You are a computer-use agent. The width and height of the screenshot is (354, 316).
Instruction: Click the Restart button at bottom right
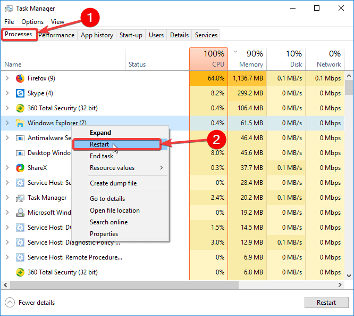coord(326,303)
